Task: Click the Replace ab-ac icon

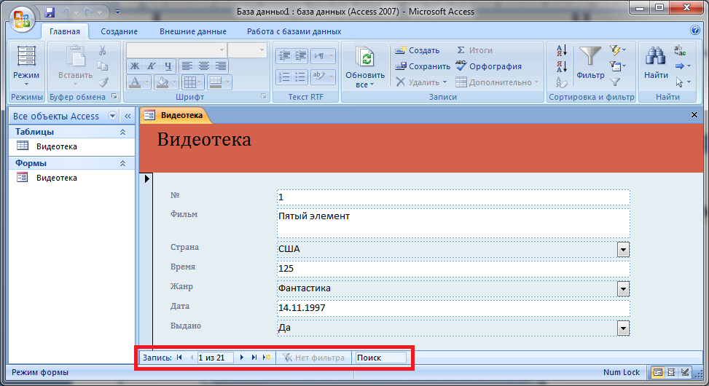Action: pos(680,50)
